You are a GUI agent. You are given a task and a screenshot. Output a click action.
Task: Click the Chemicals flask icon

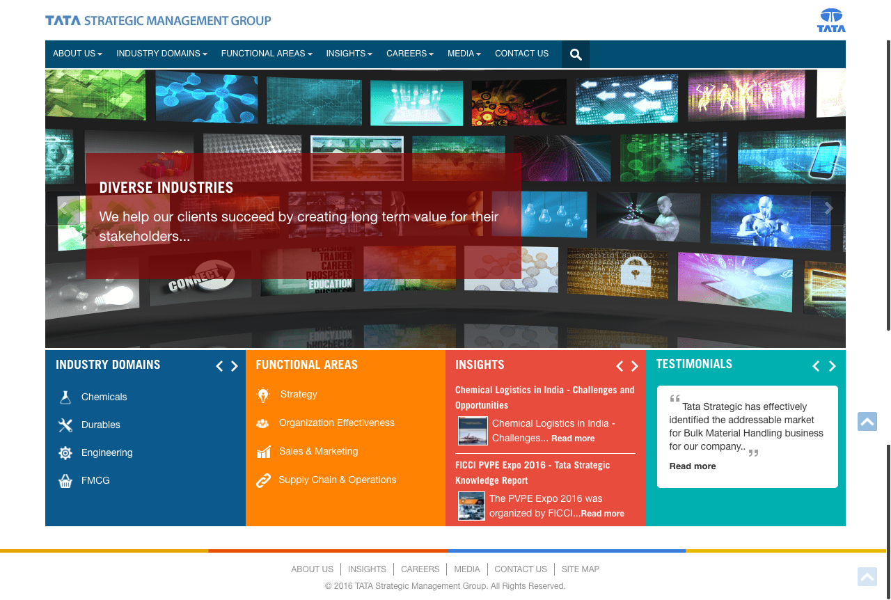pyautogui.click(x=65, y=397)
